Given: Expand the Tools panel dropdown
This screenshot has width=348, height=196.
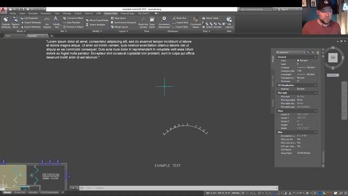Looking at the screenshot, I should pos(206,32).
